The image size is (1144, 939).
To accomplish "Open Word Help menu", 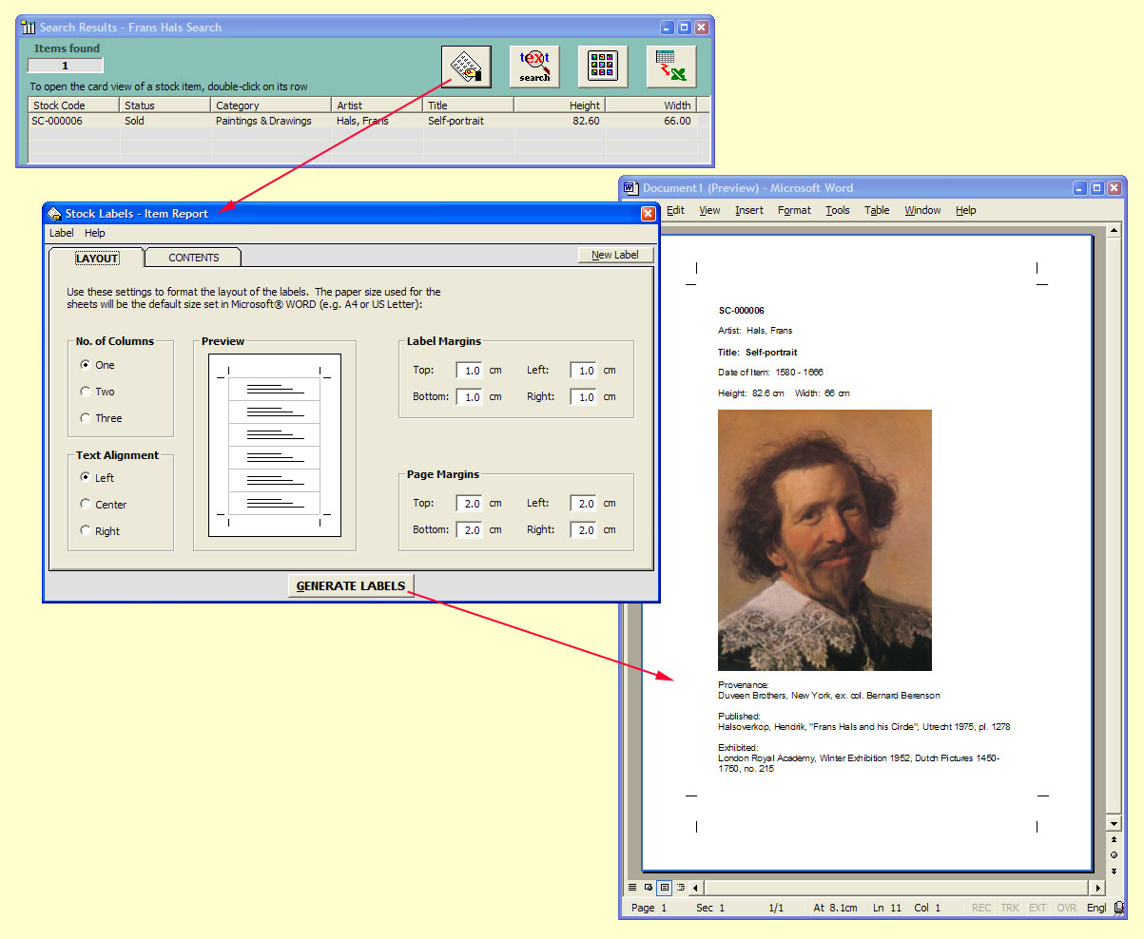I will point(965,210).
